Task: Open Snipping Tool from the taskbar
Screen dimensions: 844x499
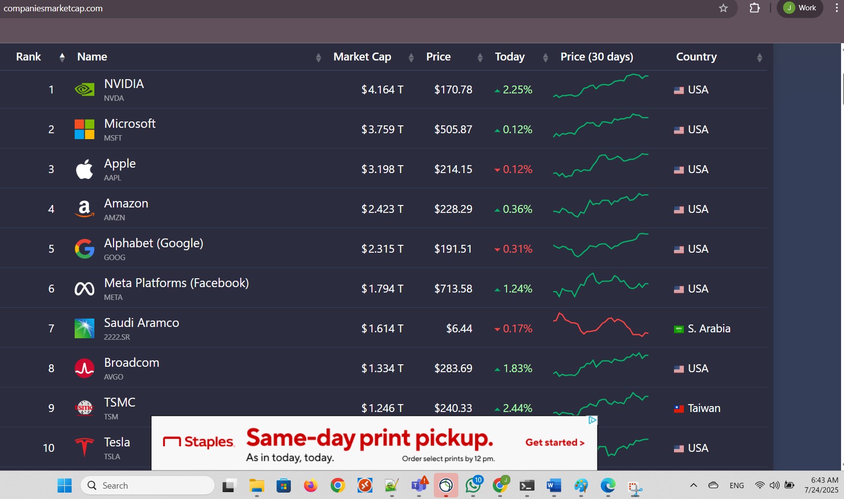Action: (635, 487)
